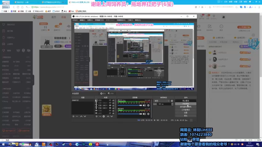Switch to the first browser tab
This screenshot has width=262, height=147.
coord(27,2)
